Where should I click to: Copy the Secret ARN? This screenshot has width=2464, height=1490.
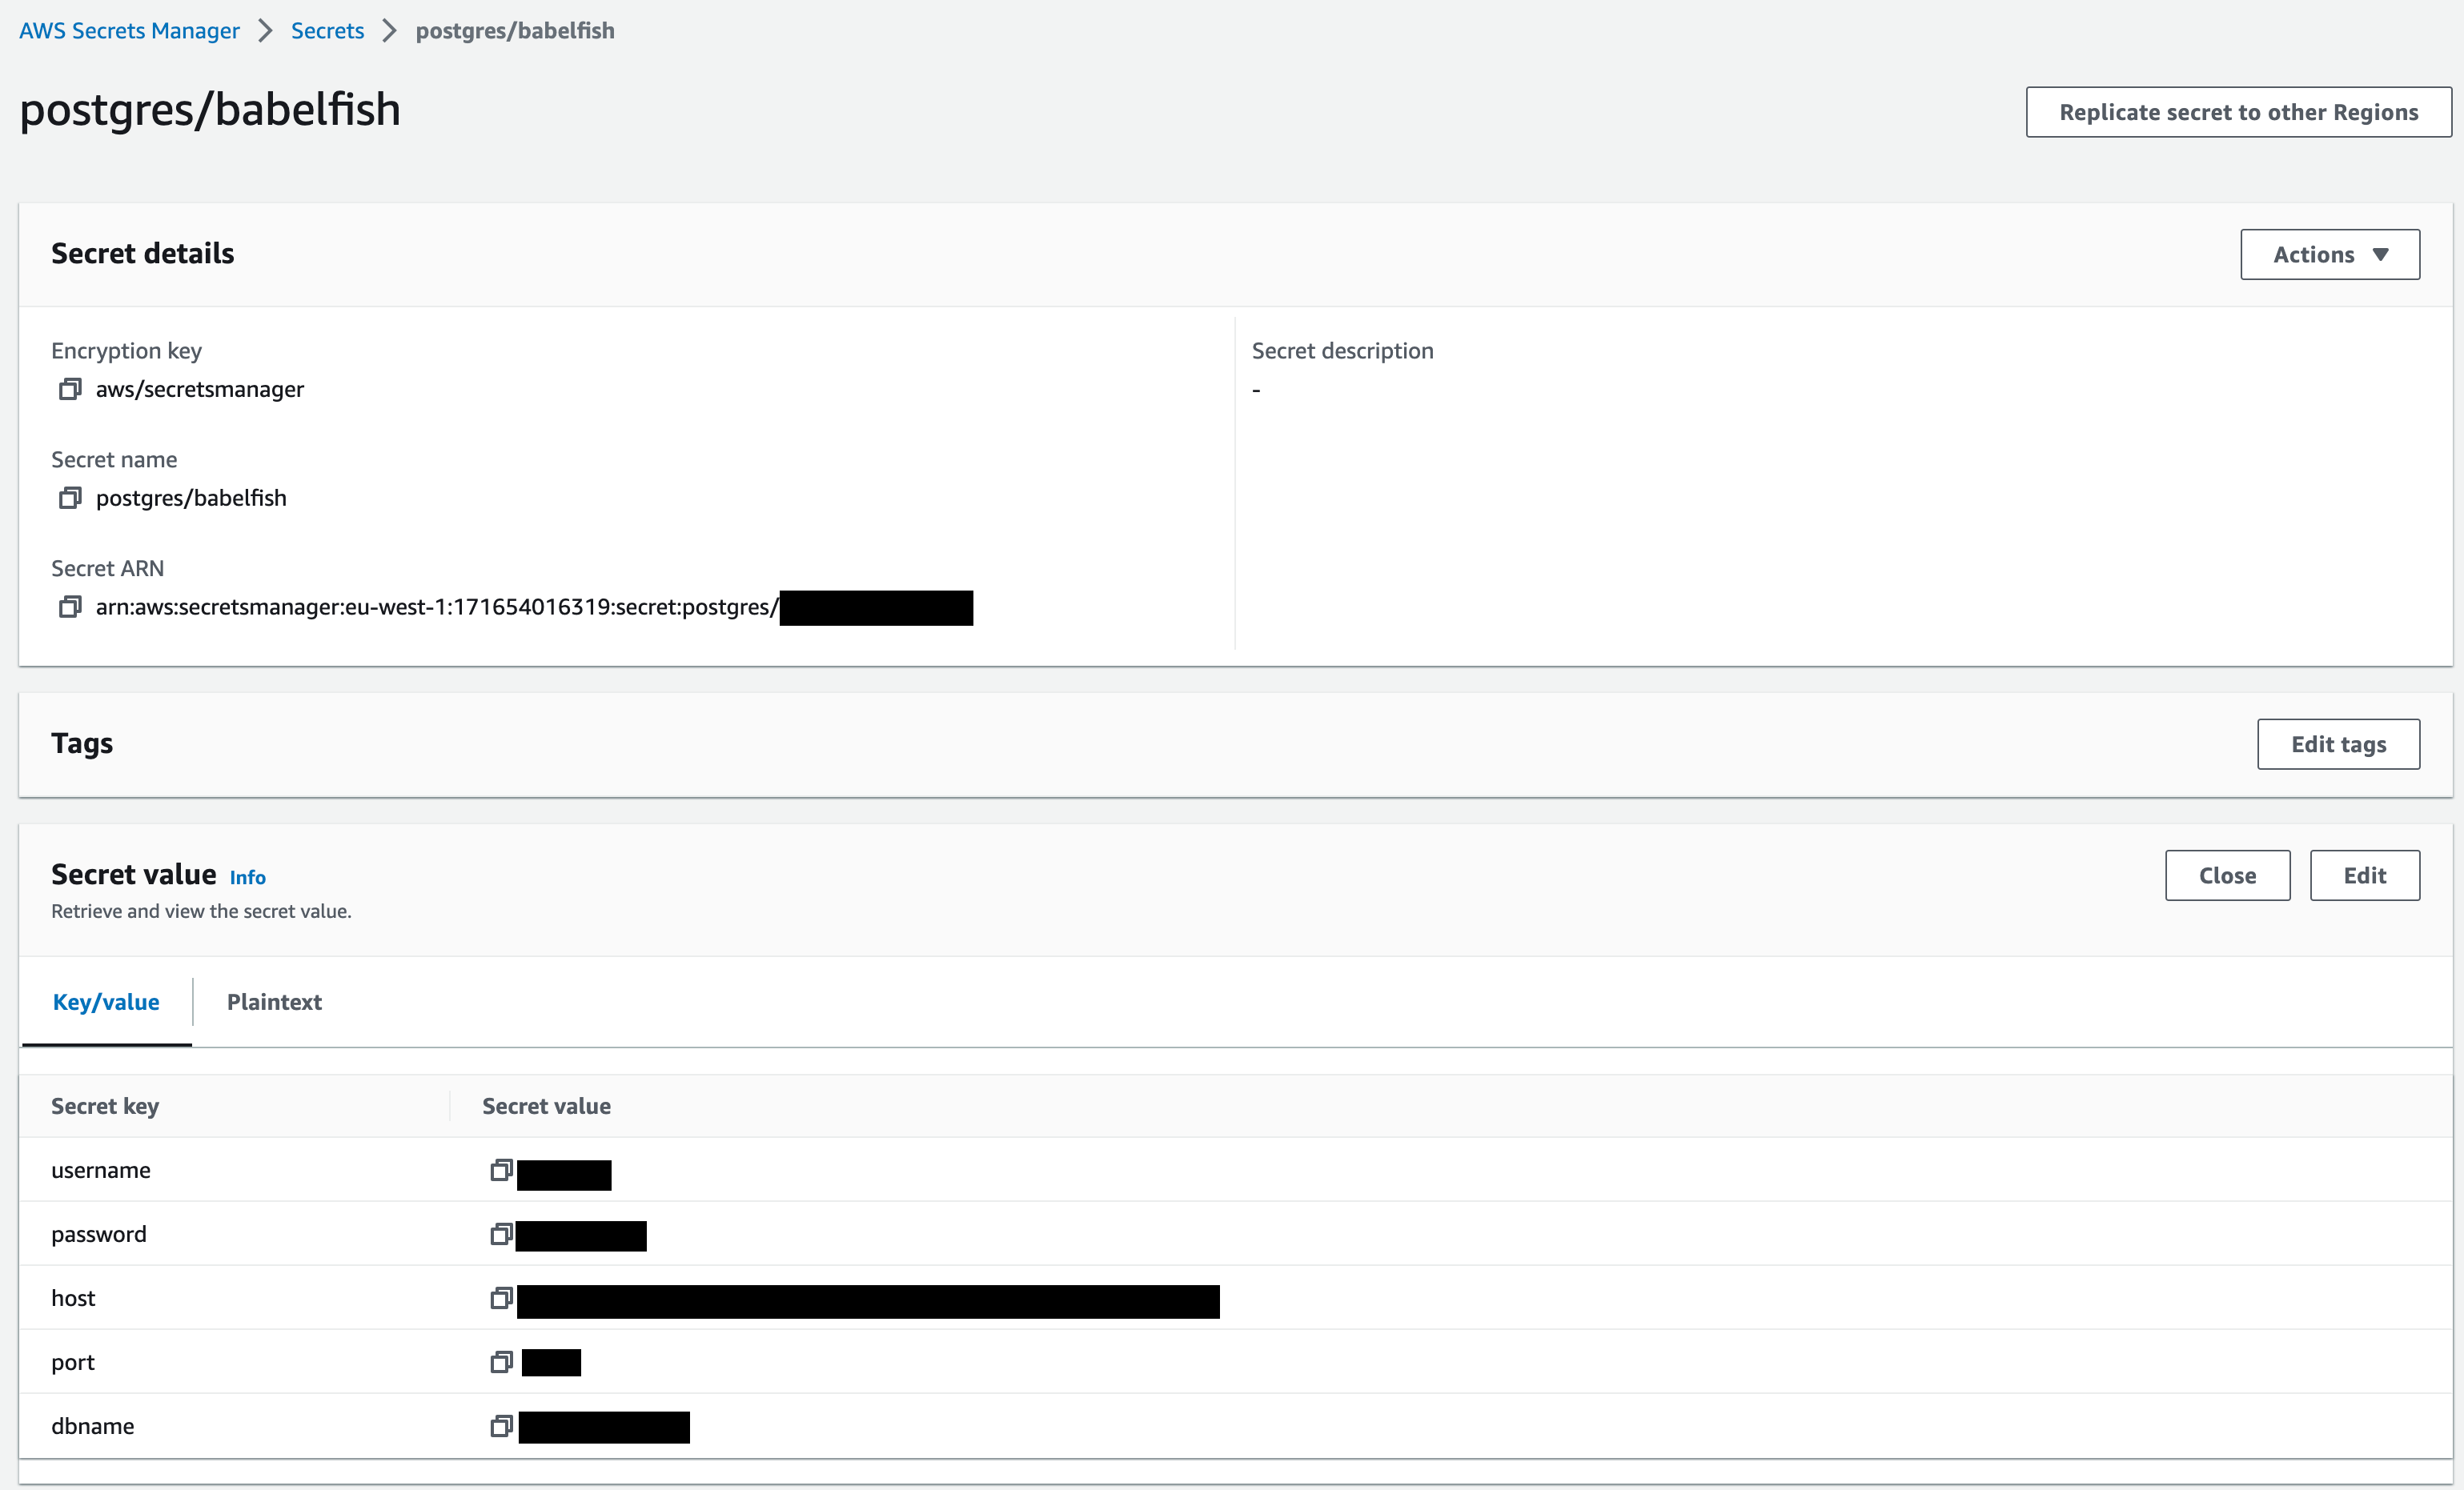69,607
